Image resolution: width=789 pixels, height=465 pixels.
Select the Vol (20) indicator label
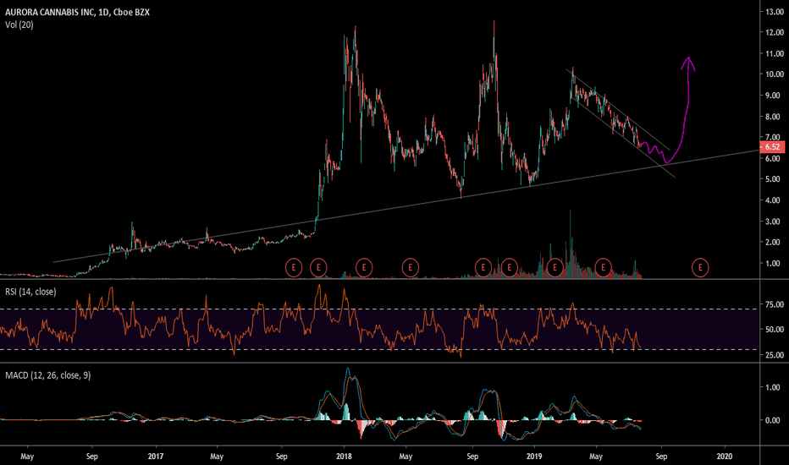(x=19, y=25)
